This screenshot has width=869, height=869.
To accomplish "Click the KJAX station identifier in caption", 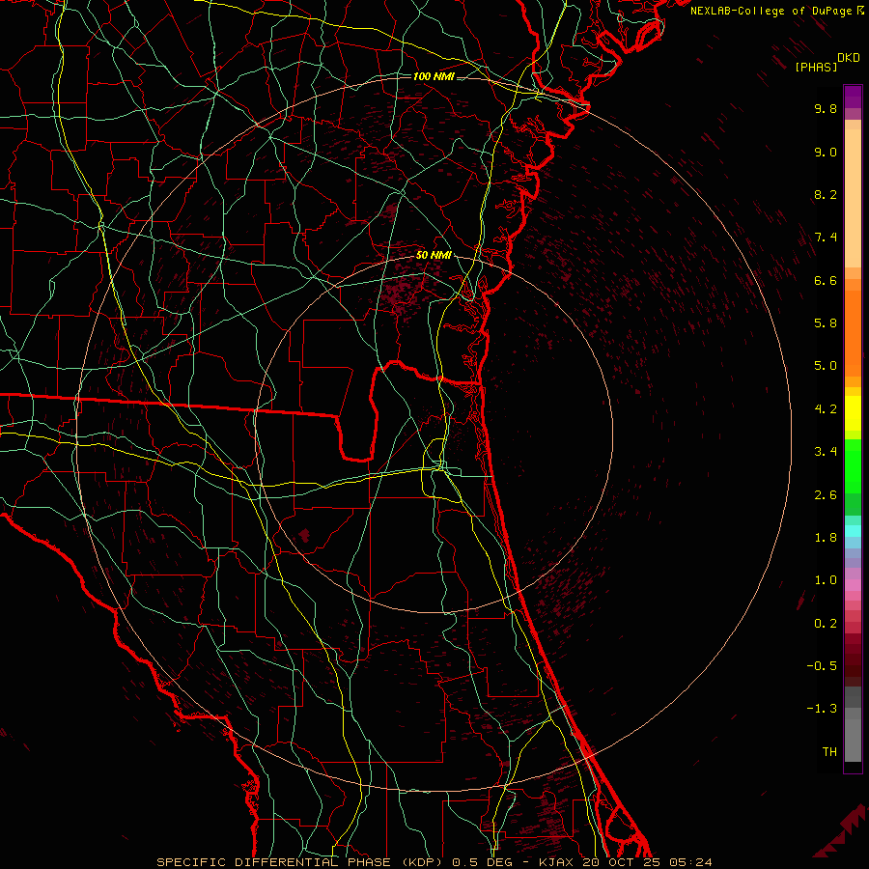I will (x=555, y=862).
